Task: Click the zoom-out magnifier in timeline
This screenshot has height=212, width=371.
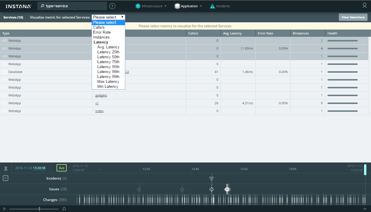Action: (4, 209)
